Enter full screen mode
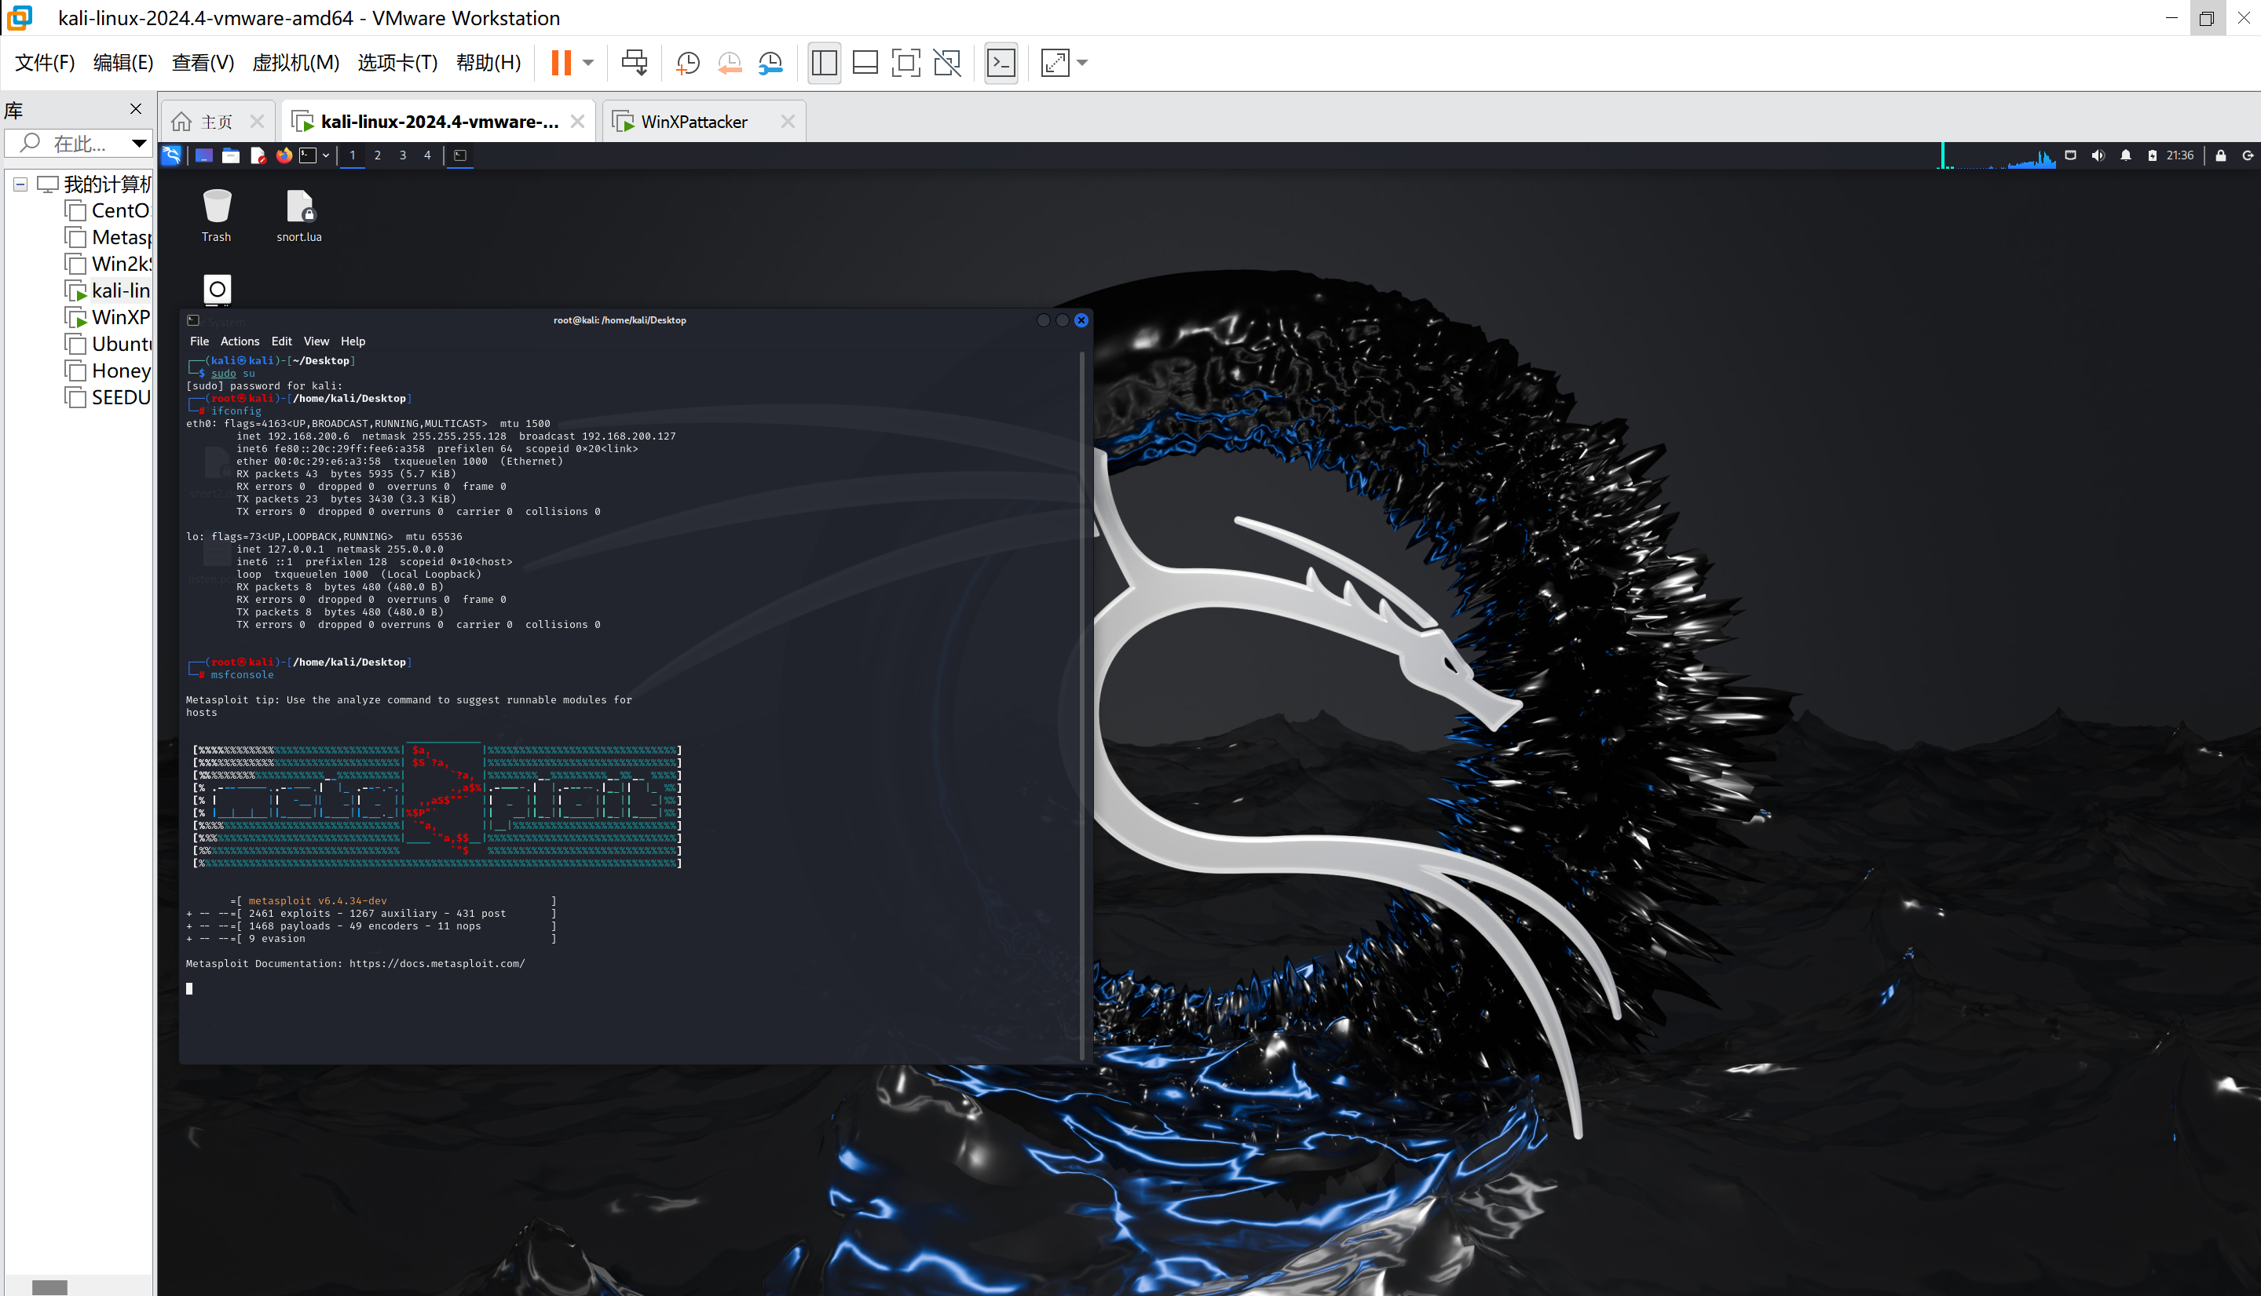2261x1296 pixels. (x=905, y=62)
